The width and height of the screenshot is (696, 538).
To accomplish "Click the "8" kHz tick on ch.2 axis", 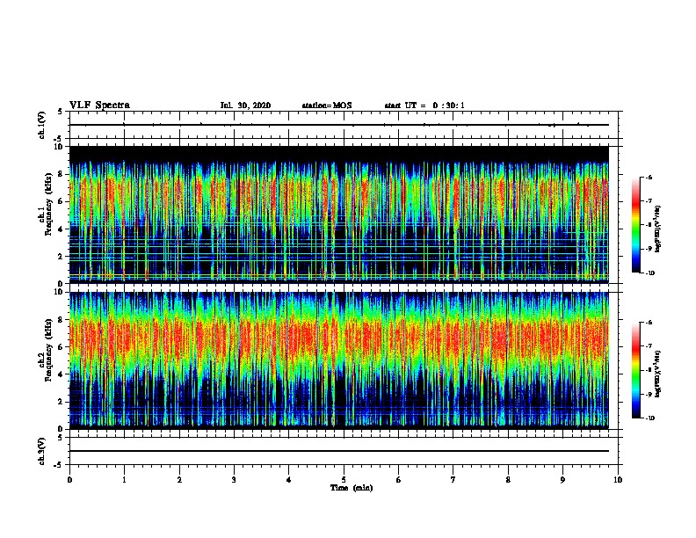I will pos(62,320).
